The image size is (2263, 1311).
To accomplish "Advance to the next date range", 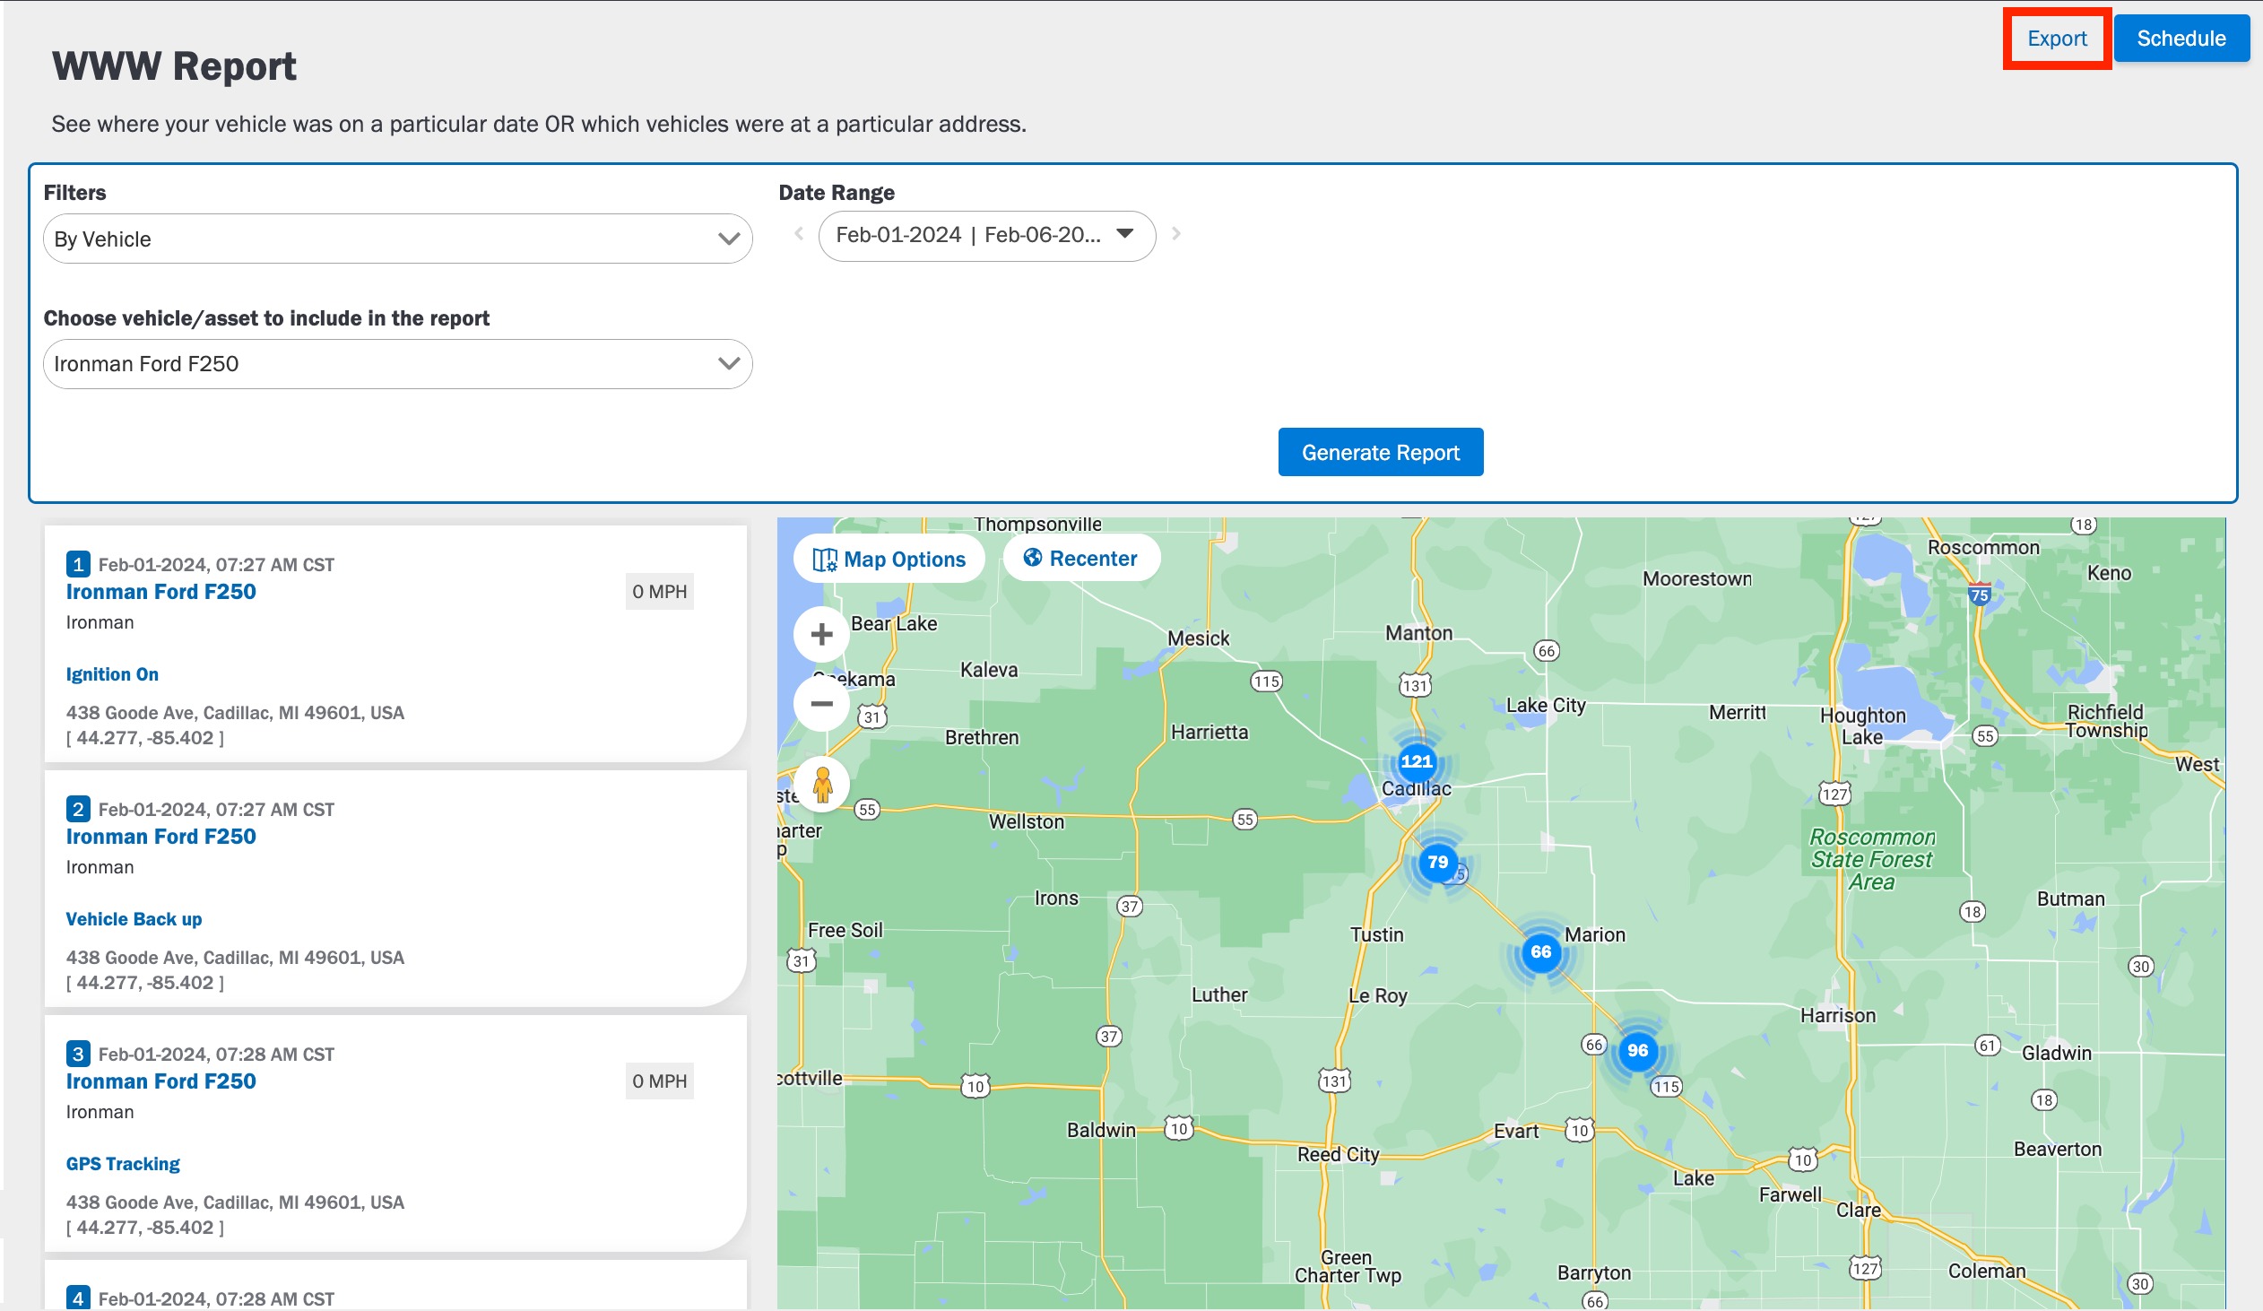I will pos(1176,234).
